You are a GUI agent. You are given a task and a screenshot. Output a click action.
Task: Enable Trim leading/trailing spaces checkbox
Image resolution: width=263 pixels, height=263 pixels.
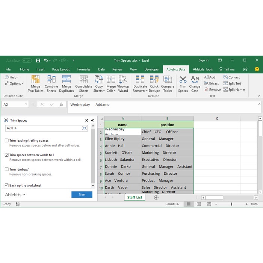[x=6, y=141]
